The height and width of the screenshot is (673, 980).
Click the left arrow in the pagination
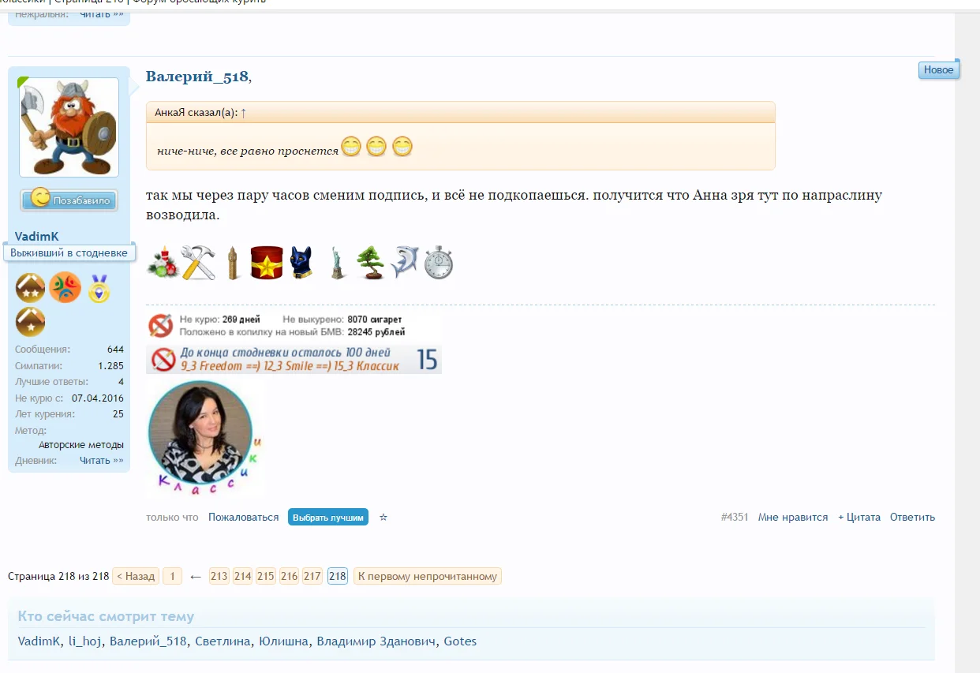pos(196,577)
